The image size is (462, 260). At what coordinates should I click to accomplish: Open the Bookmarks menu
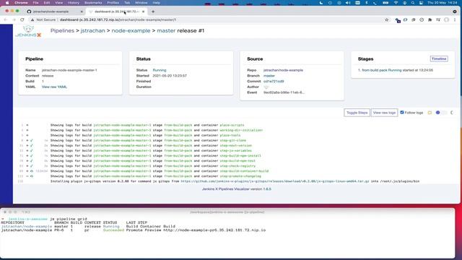pos(93,3)
